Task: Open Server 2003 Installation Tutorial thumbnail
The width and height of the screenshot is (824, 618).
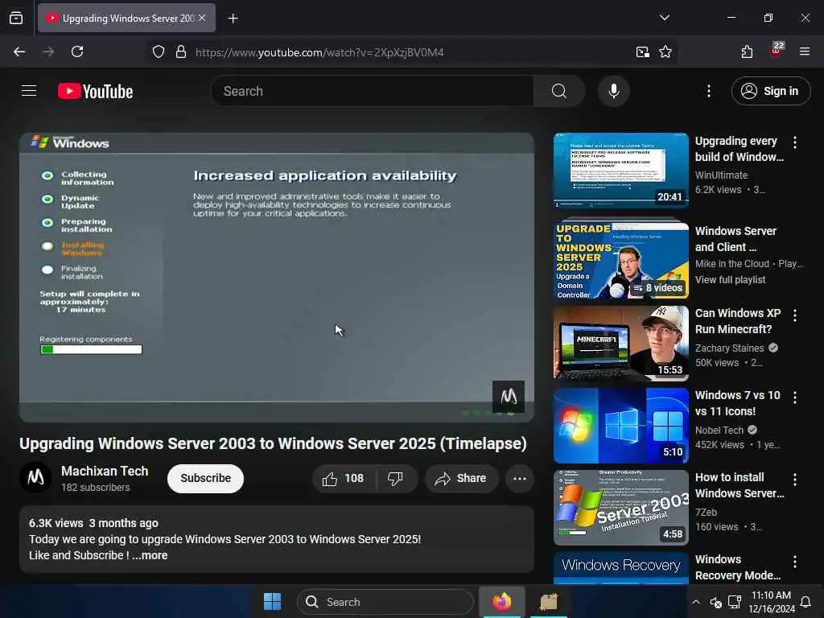Action: click(620, 507)
